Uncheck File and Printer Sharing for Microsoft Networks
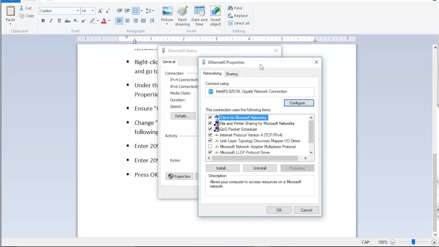 (x=210, y=123)
